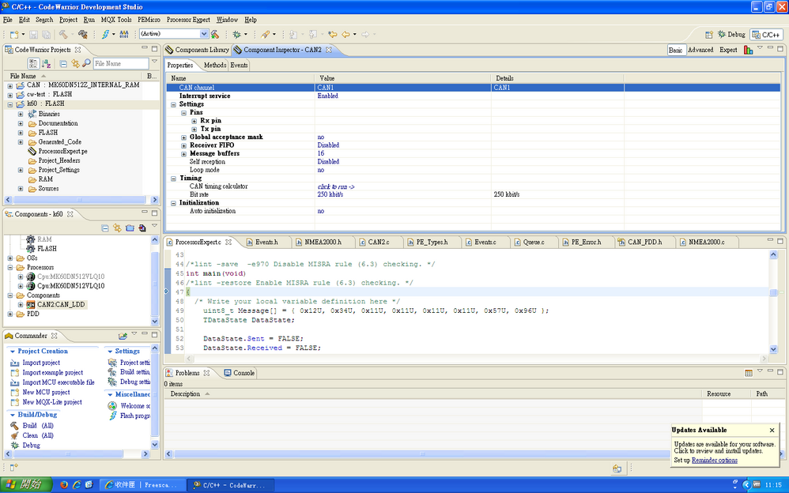Click the Firefox quick launch icon

(64, 485)
